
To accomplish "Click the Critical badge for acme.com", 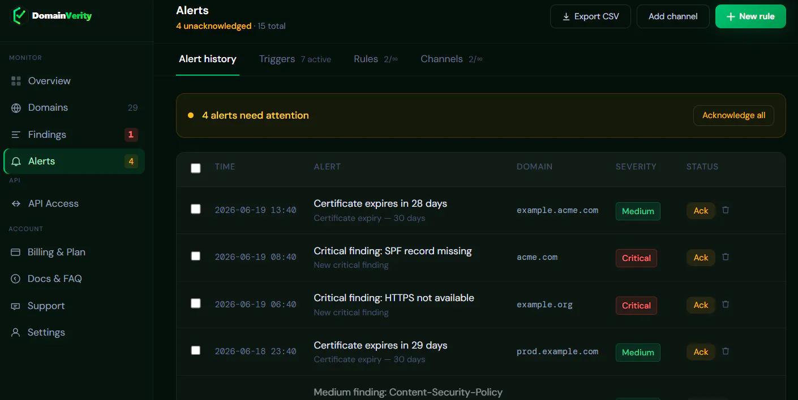I will coord(636,258).
